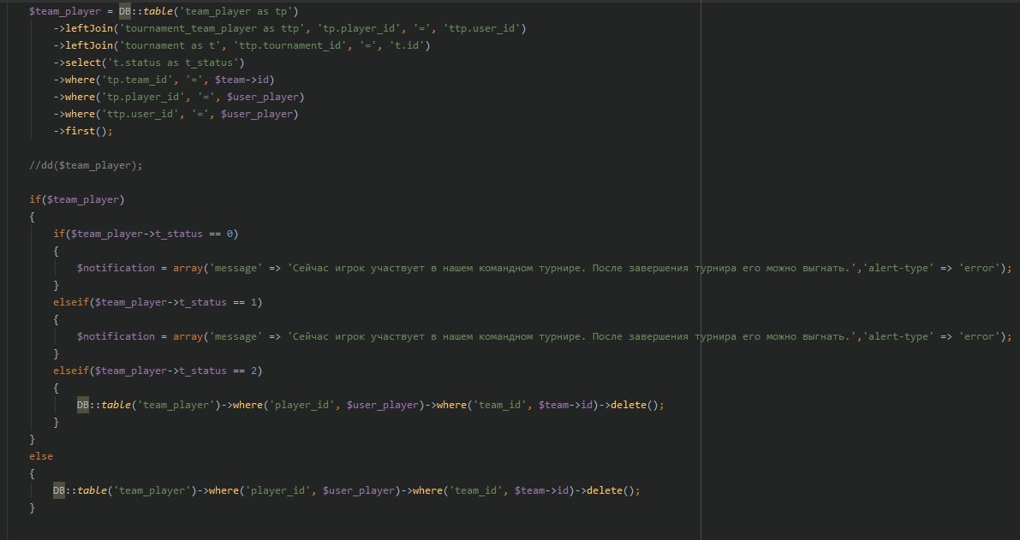Click the 'tp.team_id' string
This screenshot has height=540, width=1020.
click(136, 80)
